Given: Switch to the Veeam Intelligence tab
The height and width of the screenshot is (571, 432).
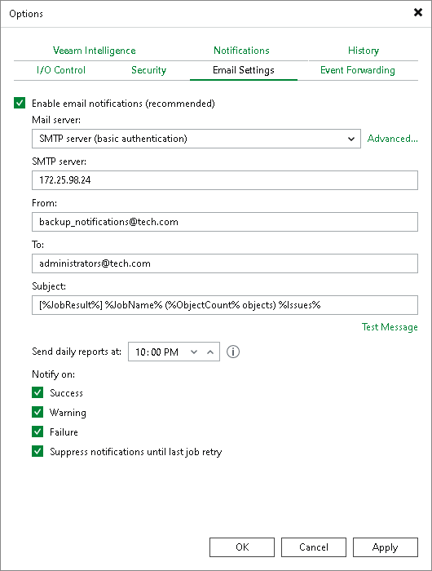Looking at the screenshot, I should pyautogui.click(x=95, y=51).
